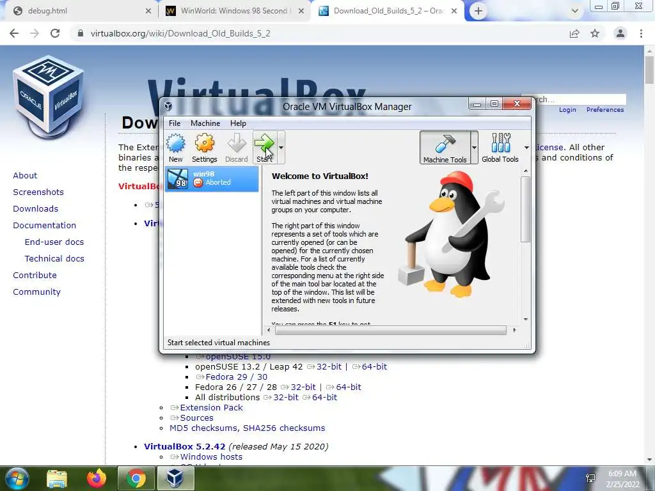Open the Help menu in VirtualBox Manager
Screen dimensions: 655x491
tap(238, 123)
